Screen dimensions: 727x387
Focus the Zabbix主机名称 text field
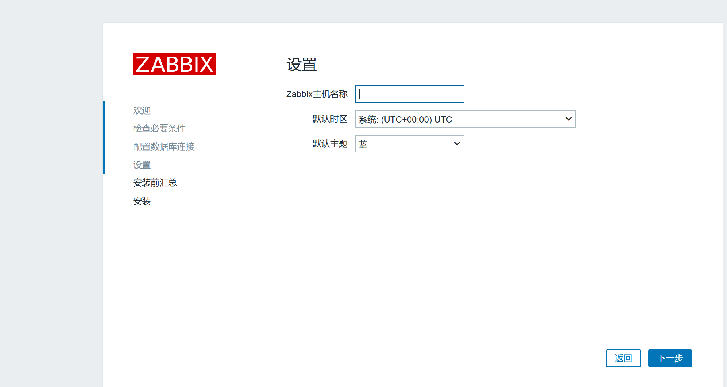click(x=409, y=94)
